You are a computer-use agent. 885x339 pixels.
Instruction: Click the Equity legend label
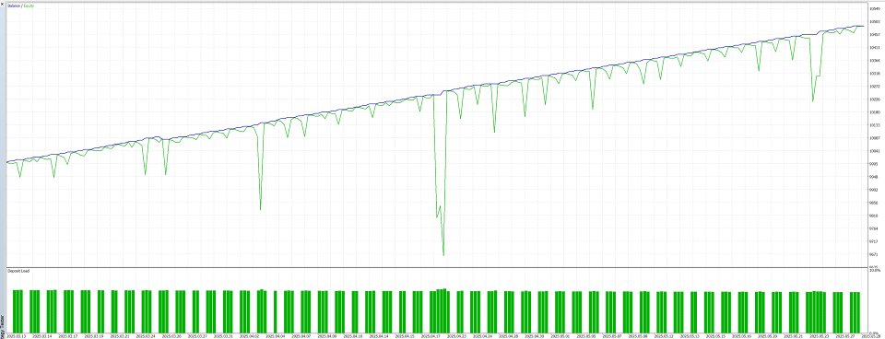(28, 6)
